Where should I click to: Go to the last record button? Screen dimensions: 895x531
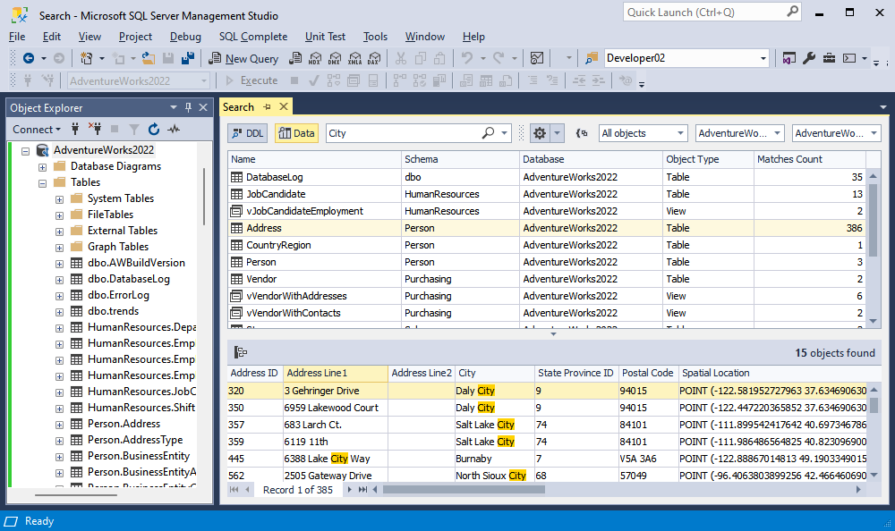362,489
